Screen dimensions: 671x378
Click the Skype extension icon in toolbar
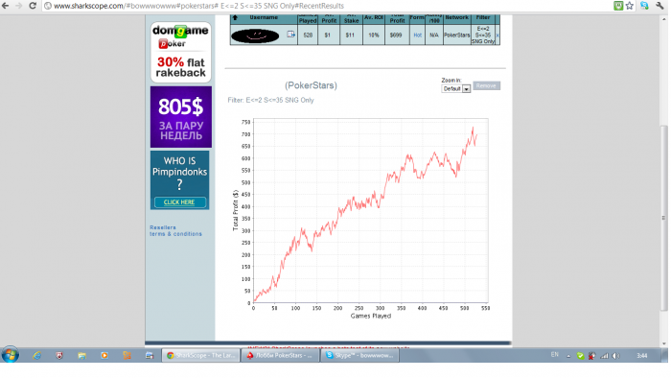coord(644,6)
